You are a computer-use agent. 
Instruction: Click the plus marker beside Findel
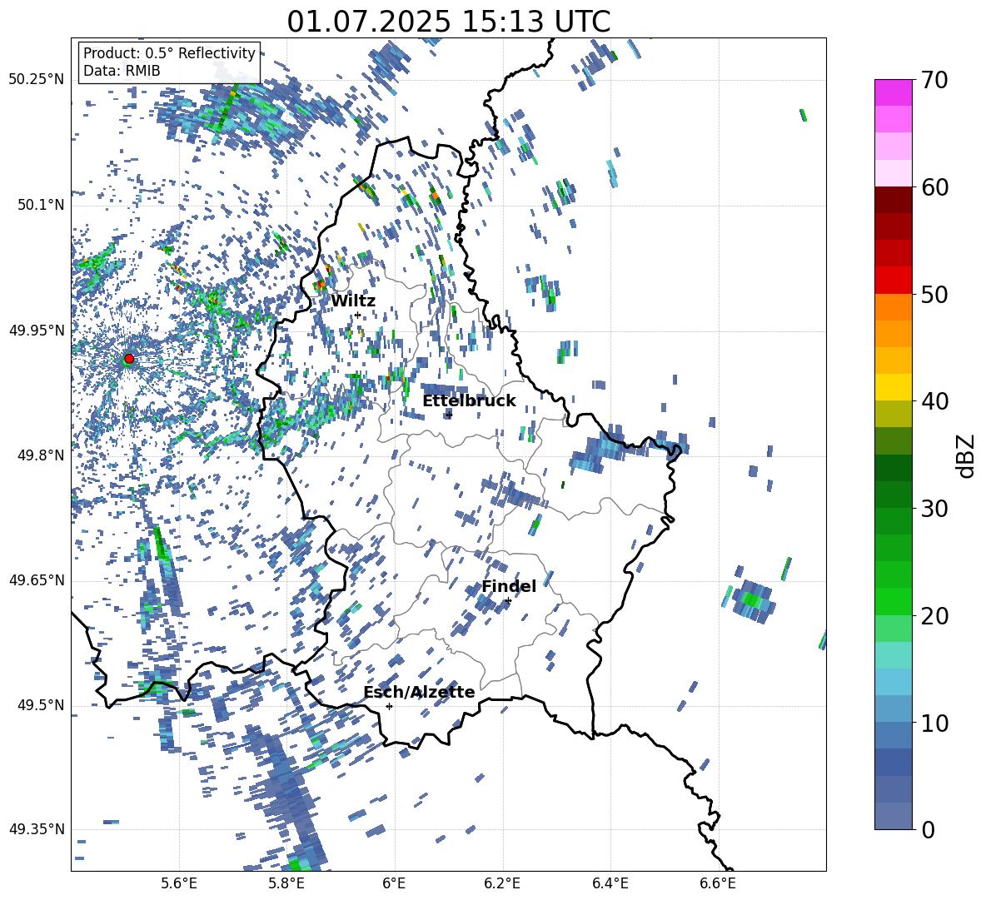pyautogui.click(x=508, y=601)
